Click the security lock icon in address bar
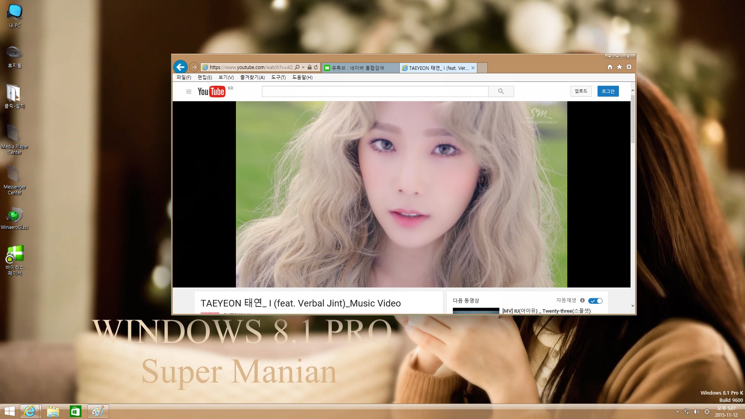 point(310,68)
